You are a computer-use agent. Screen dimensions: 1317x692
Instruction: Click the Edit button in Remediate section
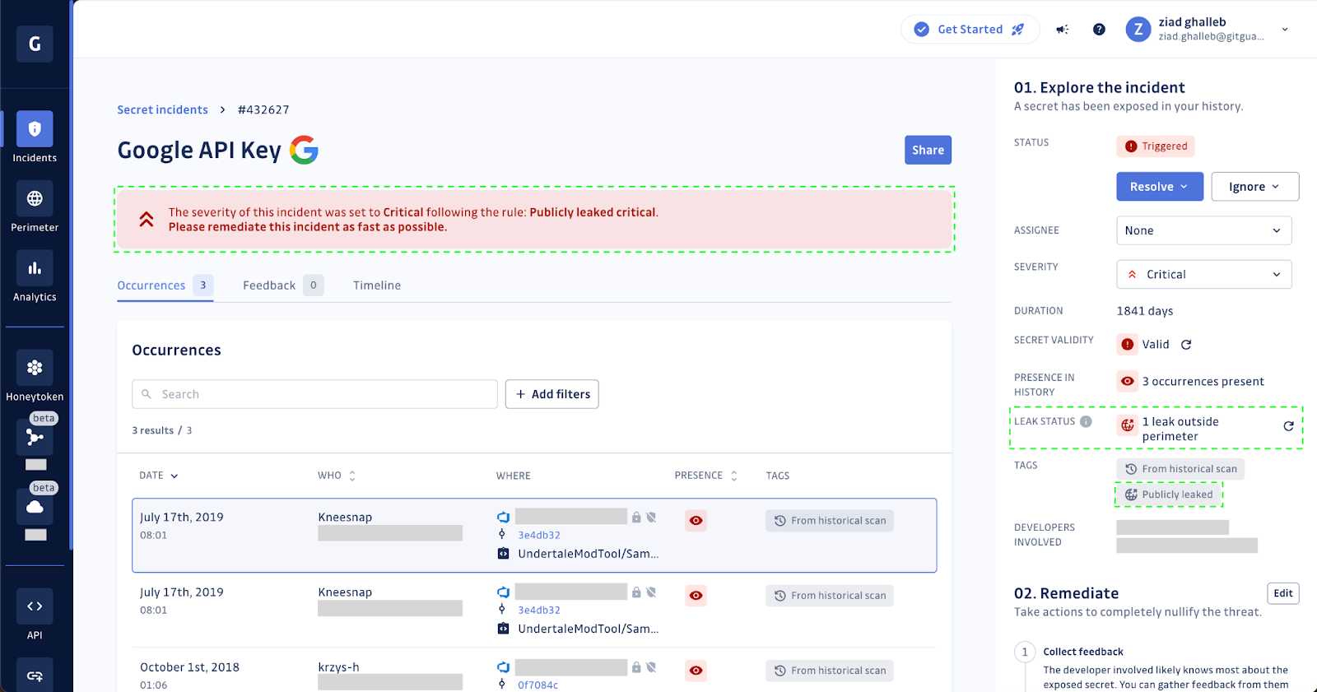point(1283,593)
